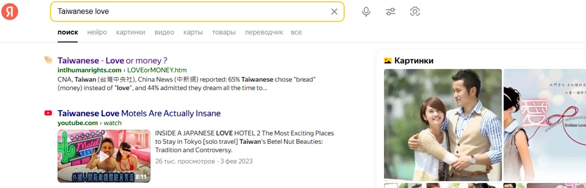
Task: Open "Taiwanese Love Motels Are Actually Insane" link
Action: click(x=139, y=113)
